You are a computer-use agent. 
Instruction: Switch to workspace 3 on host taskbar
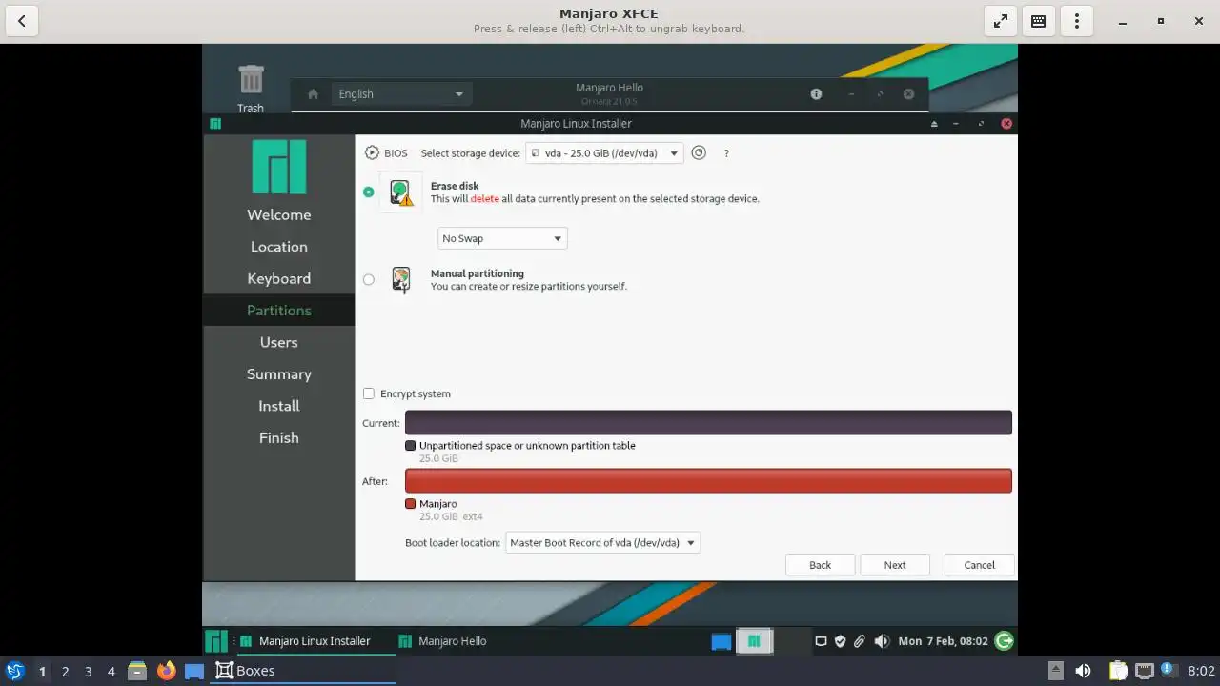[x=88, y=671]
